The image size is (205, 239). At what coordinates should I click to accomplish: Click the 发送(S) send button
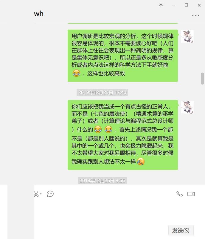[x=181, y=230]
